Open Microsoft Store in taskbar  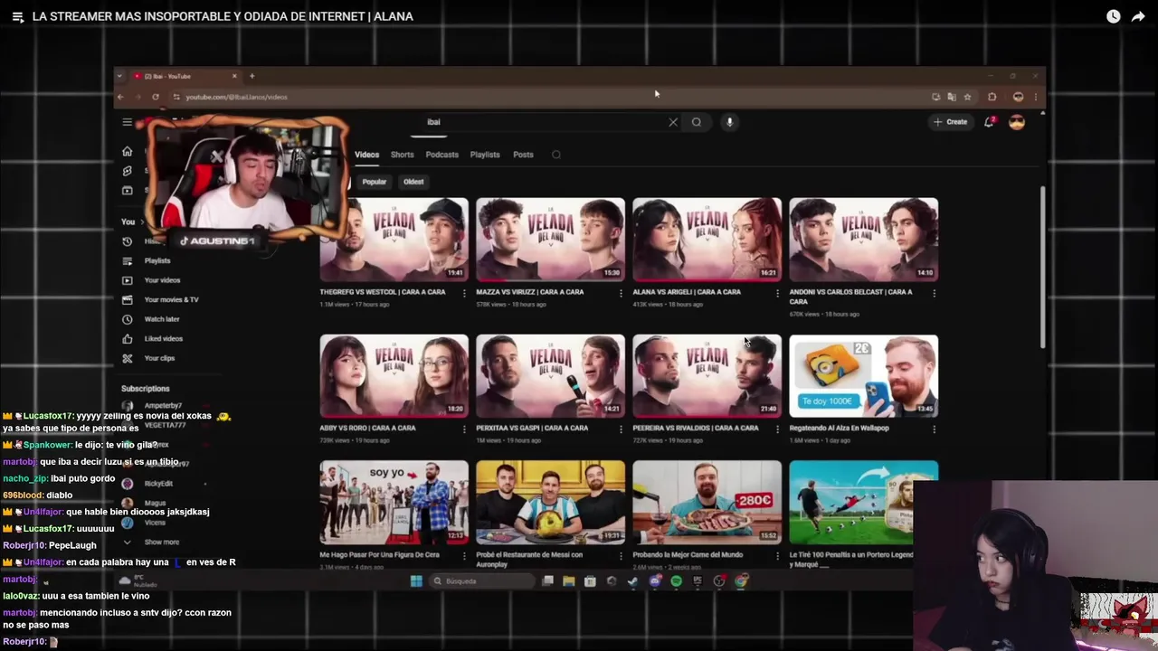pos(590,581)
